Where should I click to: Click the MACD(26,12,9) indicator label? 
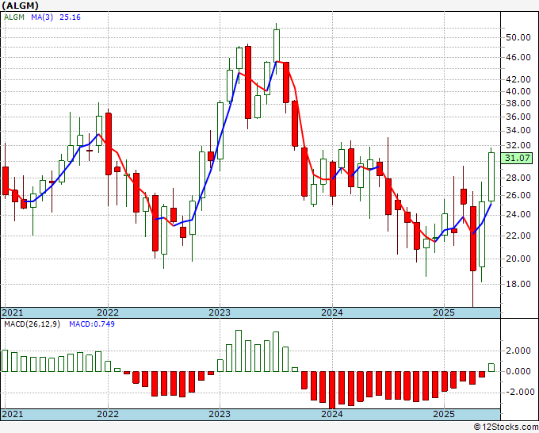pos(32,324)
